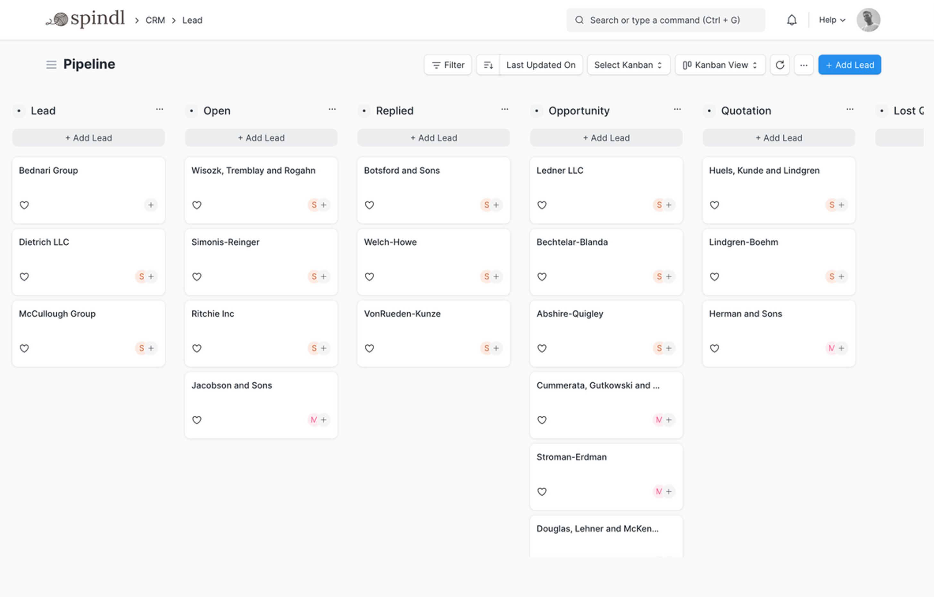This screenshot has height=597, width=934.
Task: Click the Filter button
Action: (447, 65)
